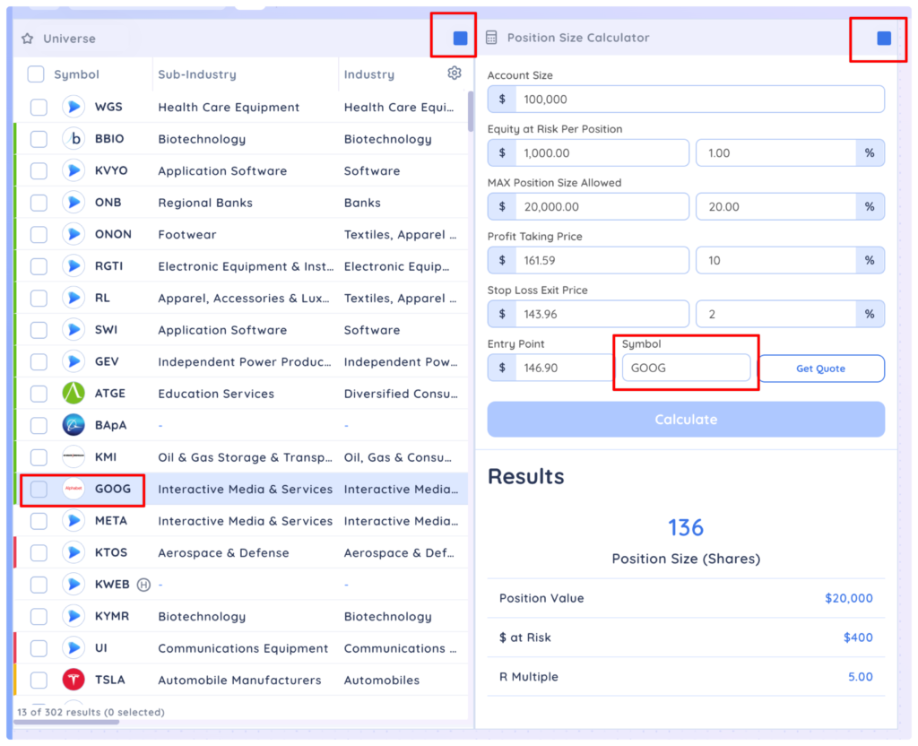Click the blue square in Universe header
The height and width of the screenshot is (746, 918).
[x=460, y=38]
